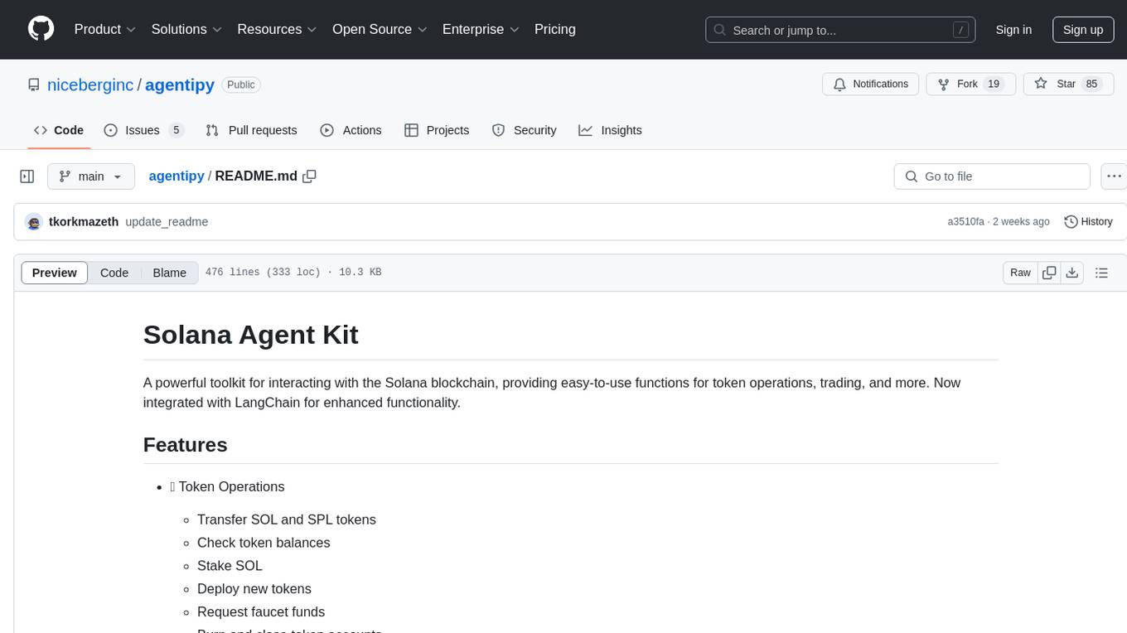Open more file actions menu
1127x633 pixels.
(x=1114, y=176)
